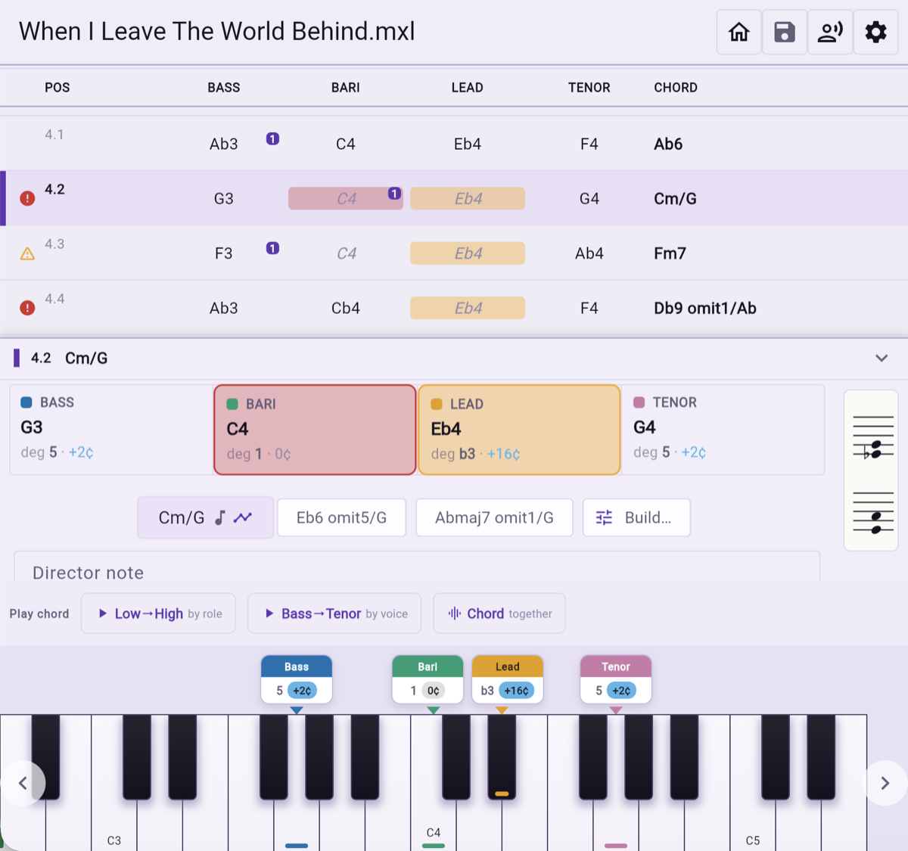
Task: Click the Bari marker above the keyboard
Action: 428,679
